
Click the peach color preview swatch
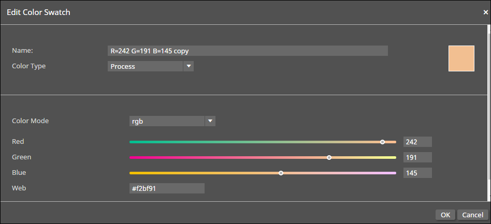pos(461,58)
